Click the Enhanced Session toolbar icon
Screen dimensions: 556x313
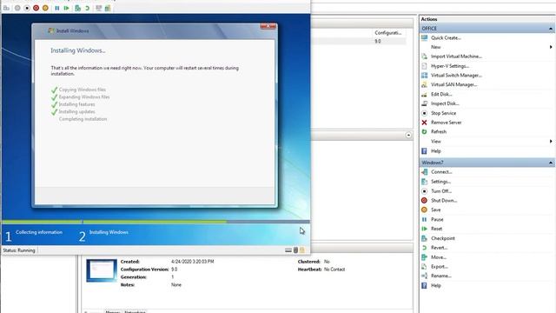[98, 8]
